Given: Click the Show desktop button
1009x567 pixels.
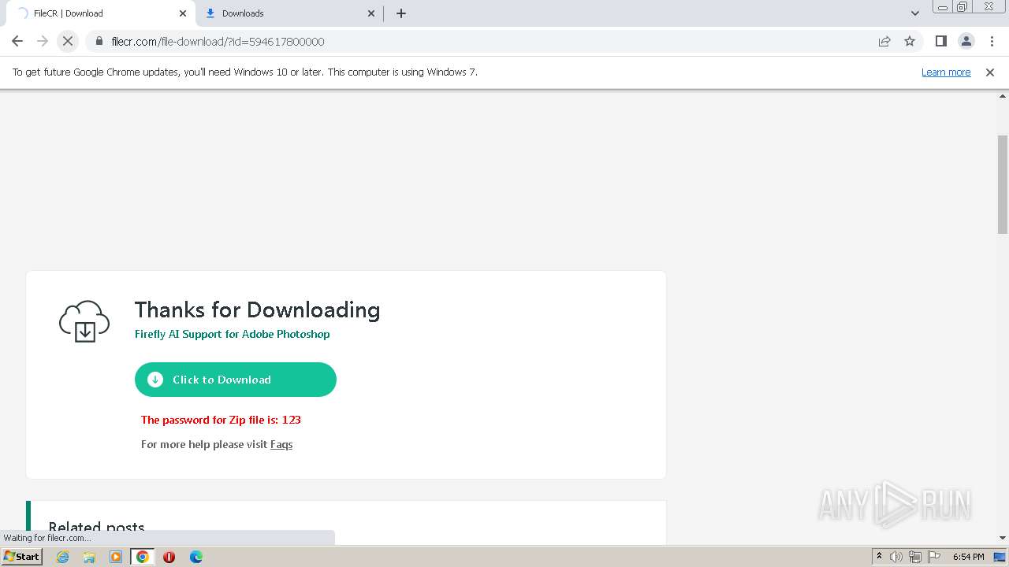Looking at the screenshot, I should click(x=1001, y=557).
